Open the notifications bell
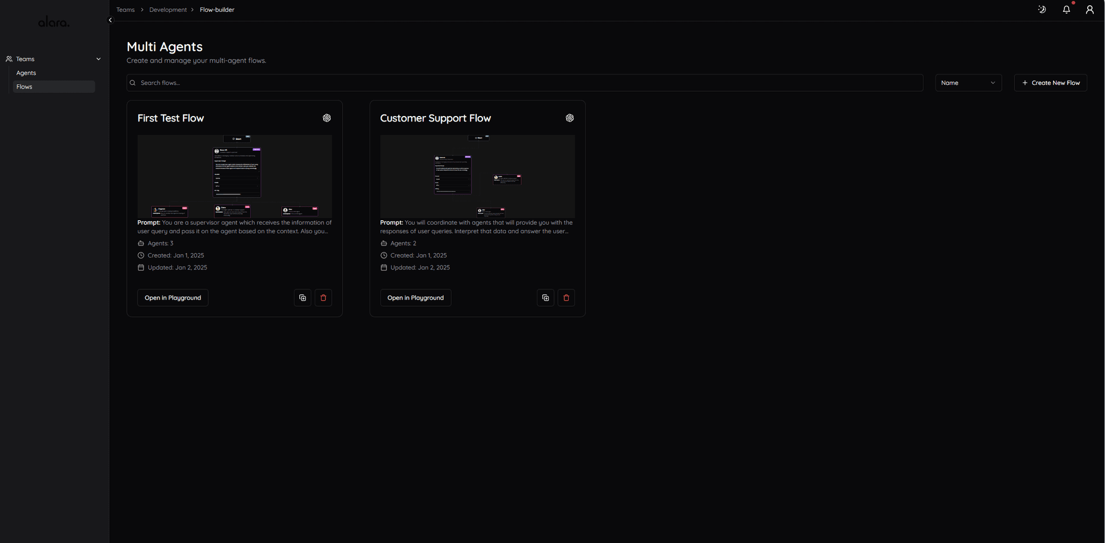Image resolution: width=1105 pixels, height=543 pixels. [x=1066, y=10]
